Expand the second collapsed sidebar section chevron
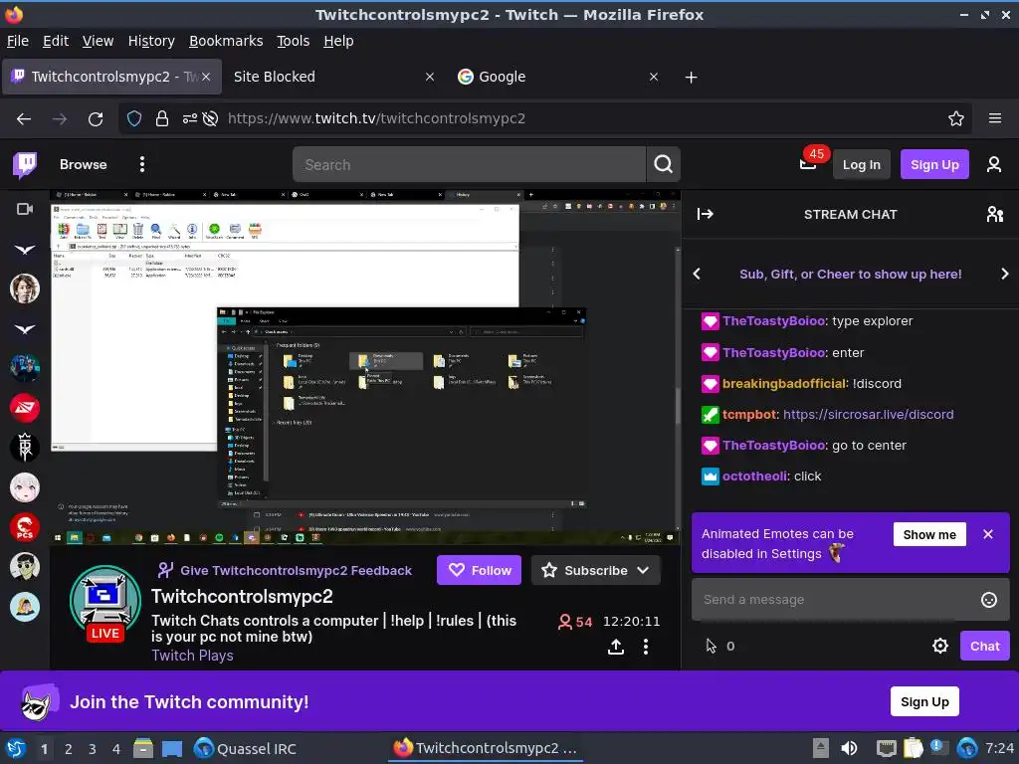The image size is (1019, 764). click(25, 328)
